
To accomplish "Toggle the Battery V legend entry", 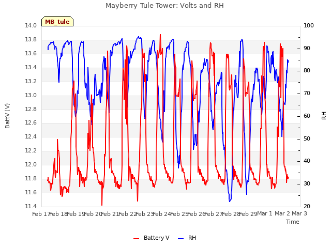I will click(x=151, y=238).
